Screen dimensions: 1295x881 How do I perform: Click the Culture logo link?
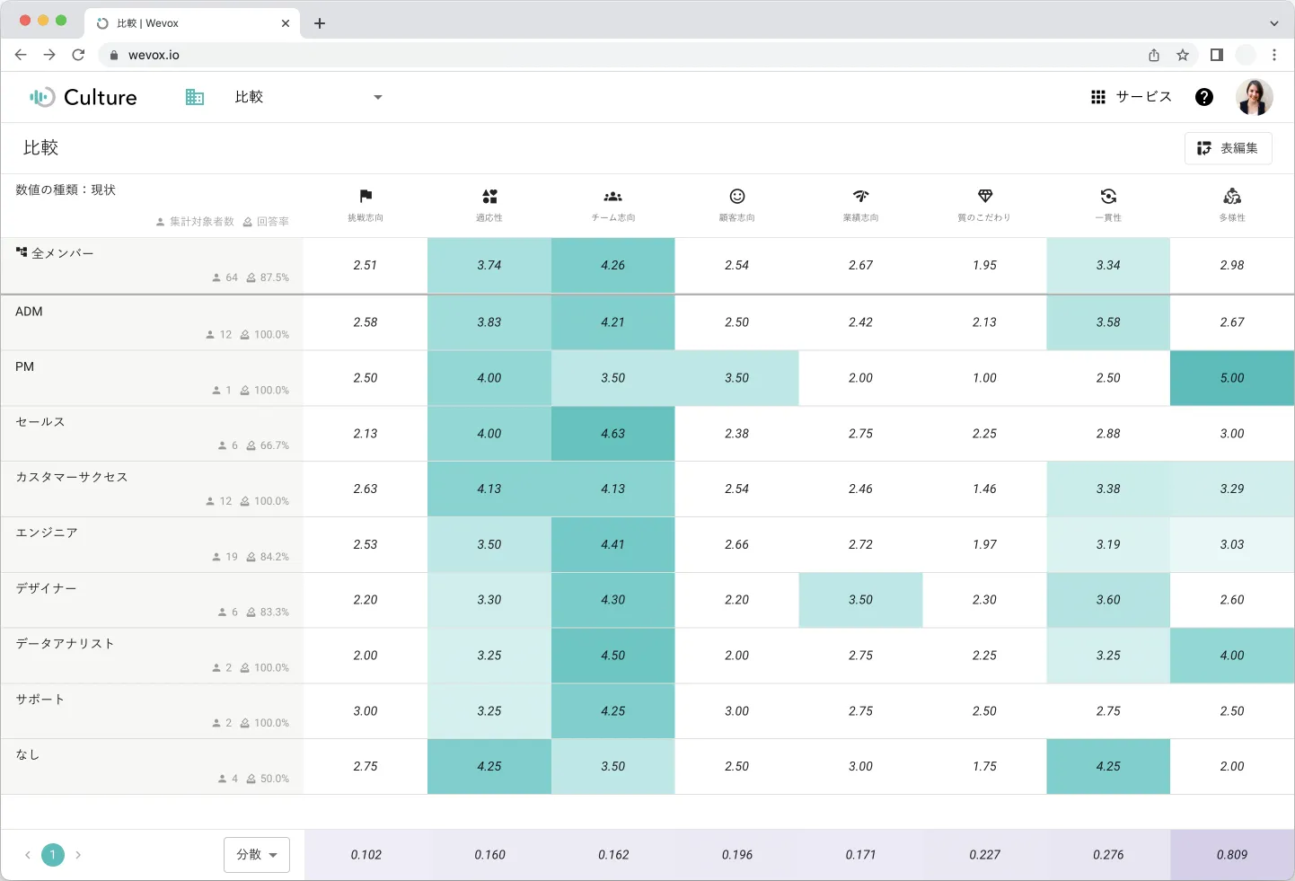coord(84,97)
